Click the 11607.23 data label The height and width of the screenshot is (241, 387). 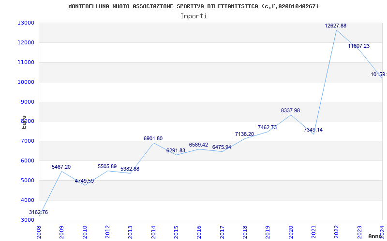coord(359,46)
